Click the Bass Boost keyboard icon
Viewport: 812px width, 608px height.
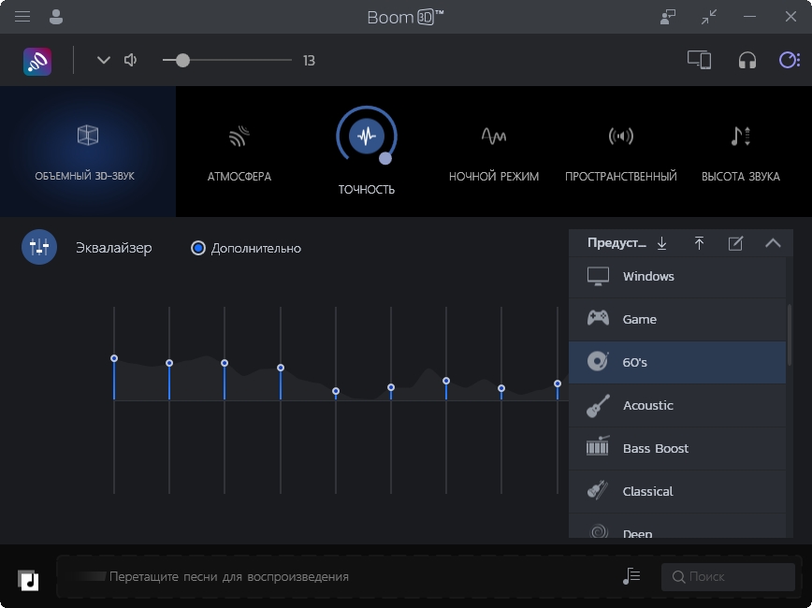(598, 446)
